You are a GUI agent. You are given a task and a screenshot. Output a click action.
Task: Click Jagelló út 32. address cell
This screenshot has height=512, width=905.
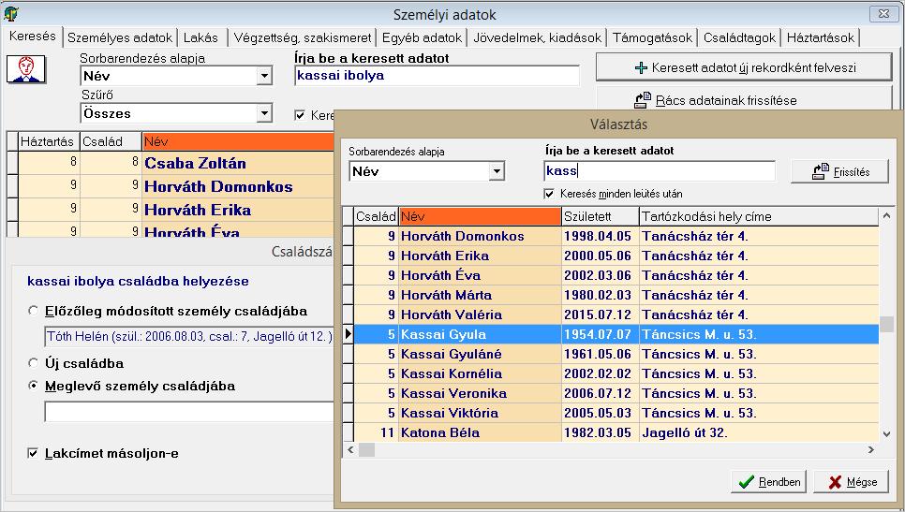(x=759, y=432)
